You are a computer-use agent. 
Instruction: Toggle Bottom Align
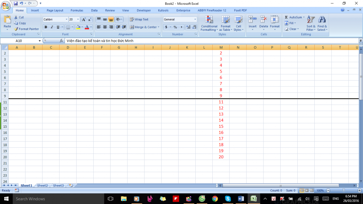point(111,20)
